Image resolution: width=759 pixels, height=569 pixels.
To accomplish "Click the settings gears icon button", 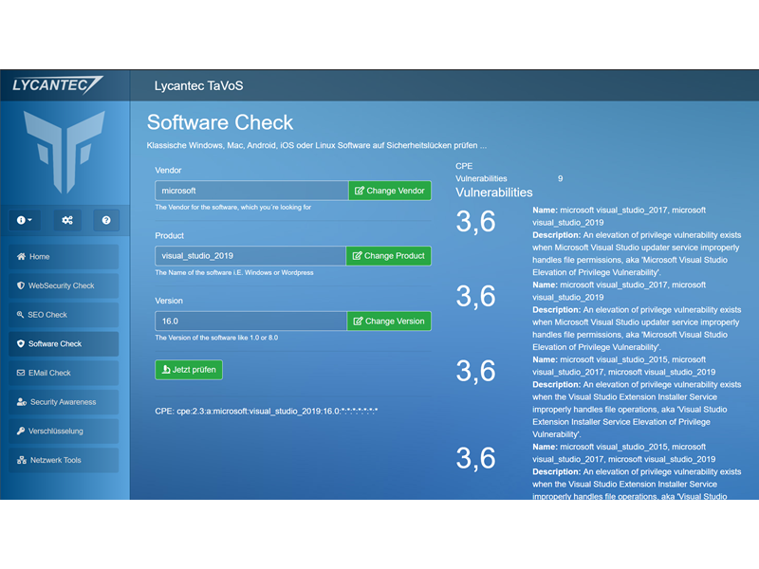I will coord(67,220).
